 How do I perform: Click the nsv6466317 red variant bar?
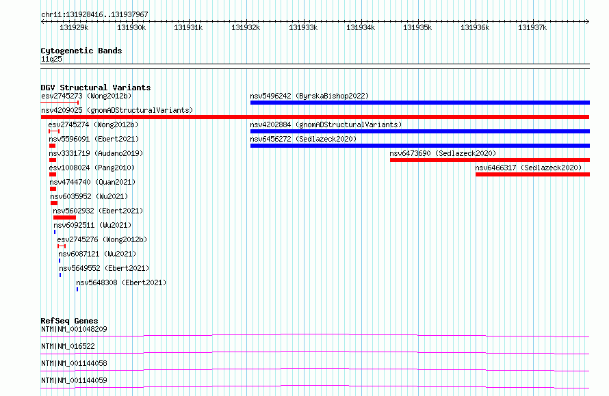coord(532,174)
